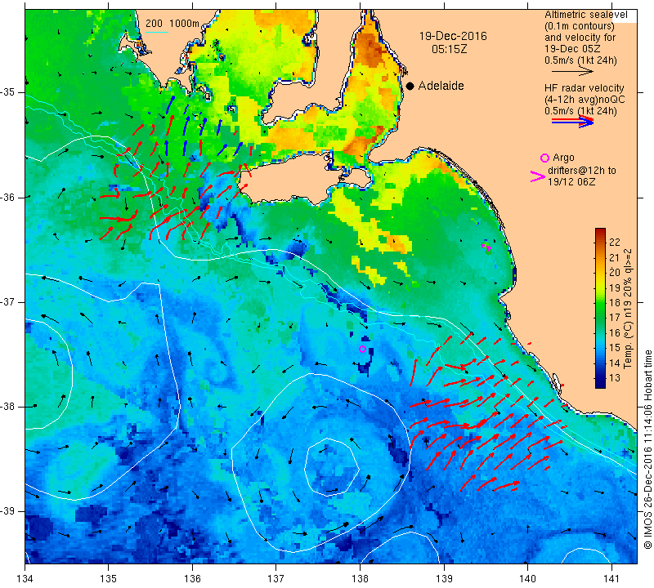Click the cyan 200m contour legend line

point(157,32)
